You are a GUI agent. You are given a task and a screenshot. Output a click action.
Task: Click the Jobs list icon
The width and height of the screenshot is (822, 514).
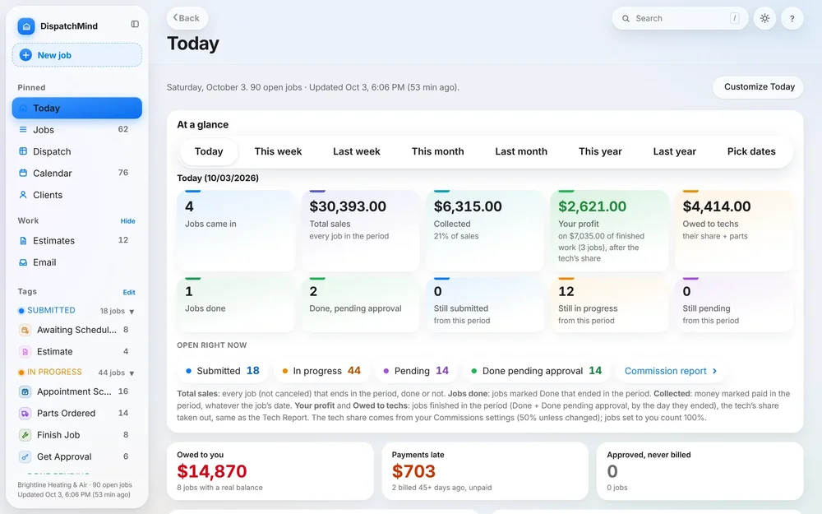click(23, 130)
